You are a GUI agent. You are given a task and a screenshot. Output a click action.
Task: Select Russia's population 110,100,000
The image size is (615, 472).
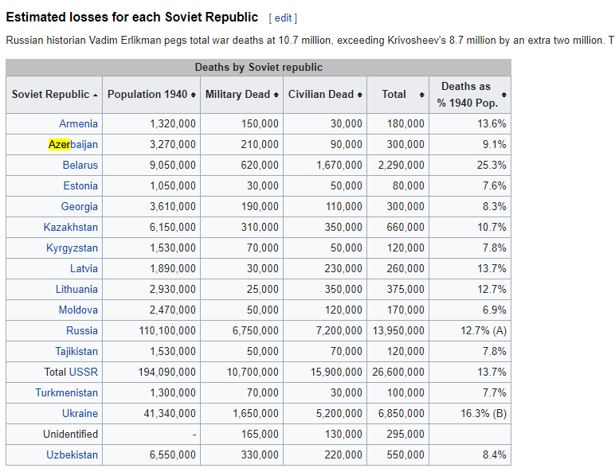coord(167,331)
